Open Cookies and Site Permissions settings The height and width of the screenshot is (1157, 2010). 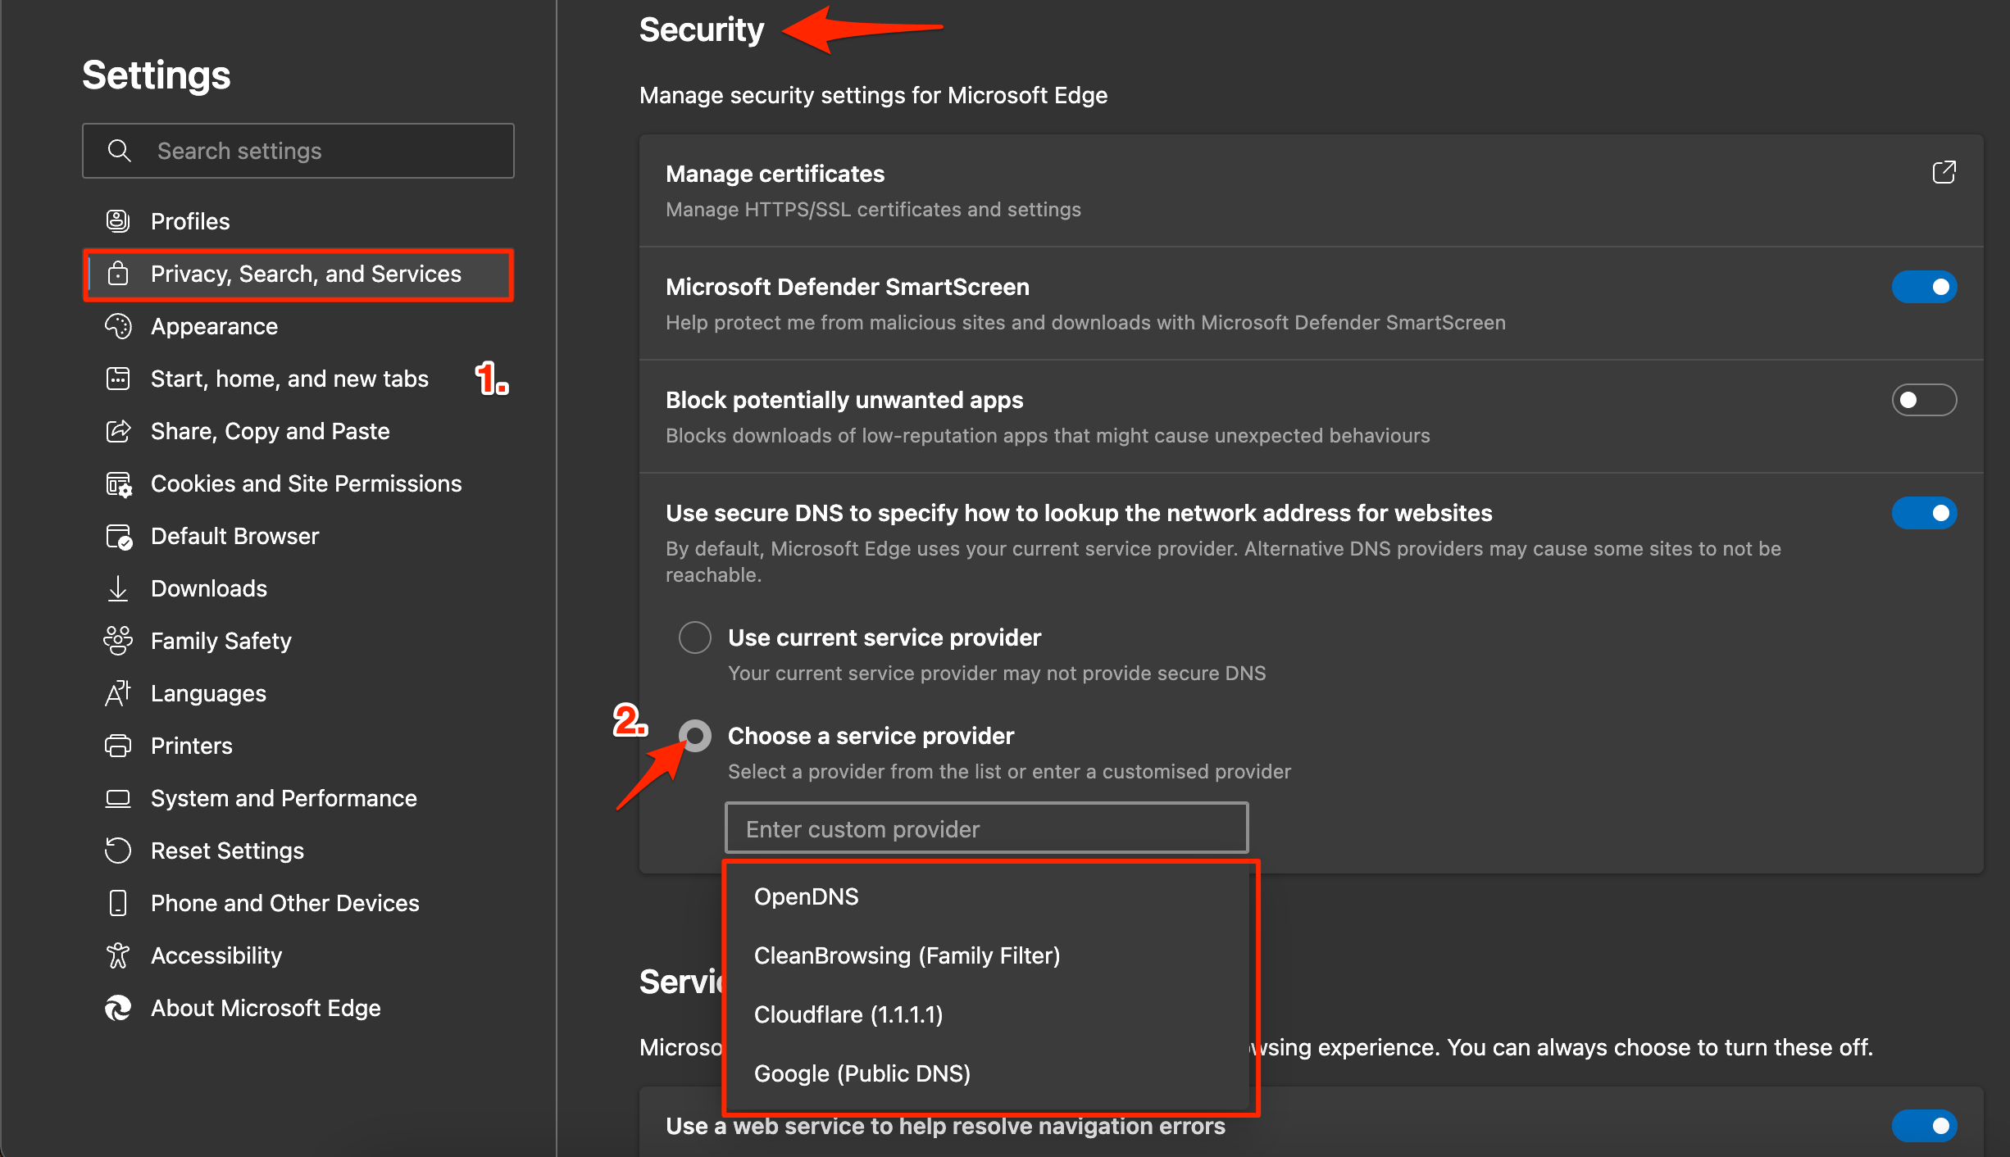coord(307,483)
